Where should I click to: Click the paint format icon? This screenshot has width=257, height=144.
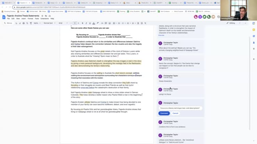tap(31, 23)
